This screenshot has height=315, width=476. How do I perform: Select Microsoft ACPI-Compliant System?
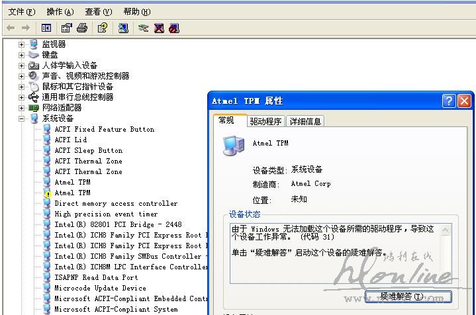[x=116, y=310]
